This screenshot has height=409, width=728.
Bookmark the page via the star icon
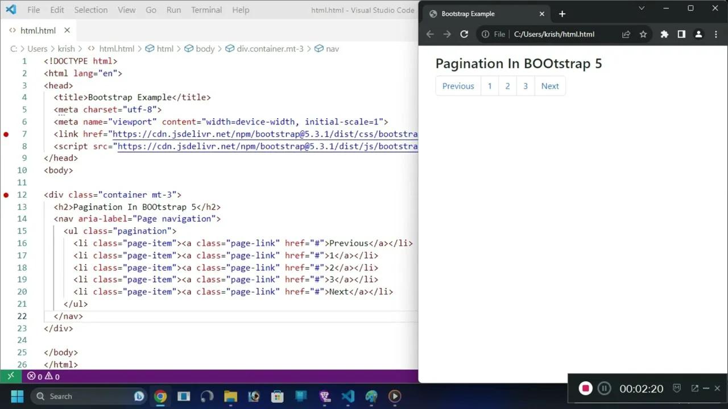[643, 34]
